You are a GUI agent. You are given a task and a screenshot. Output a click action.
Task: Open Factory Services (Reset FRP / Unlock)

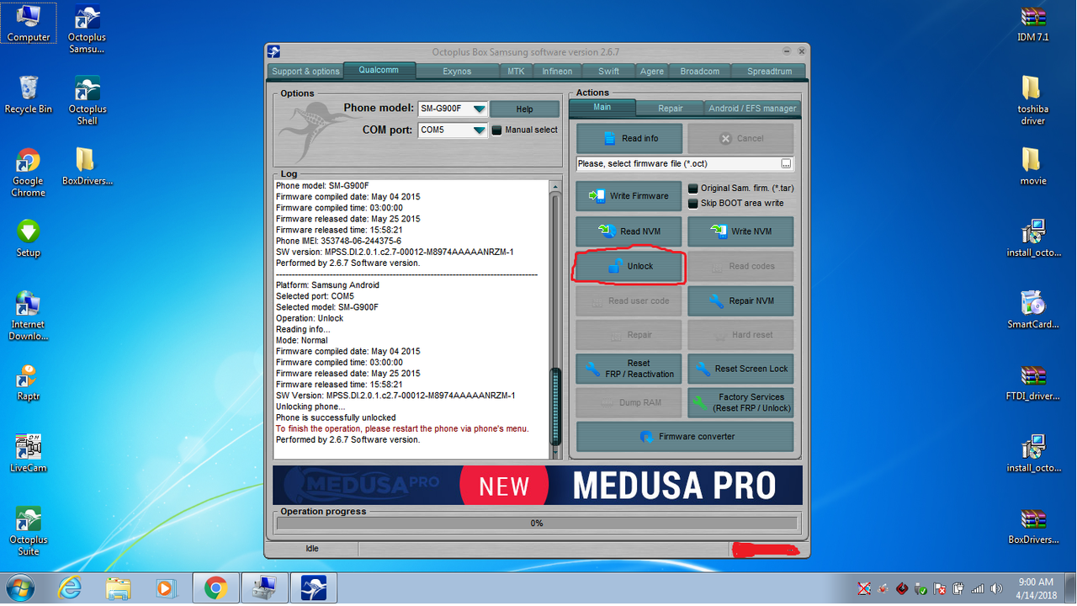(x=740, y=402)
